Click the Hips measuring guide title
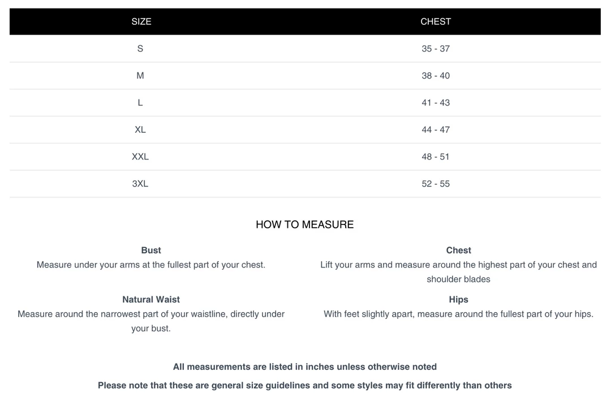Viewport: 611px width, 398px height. coord(458,300)
